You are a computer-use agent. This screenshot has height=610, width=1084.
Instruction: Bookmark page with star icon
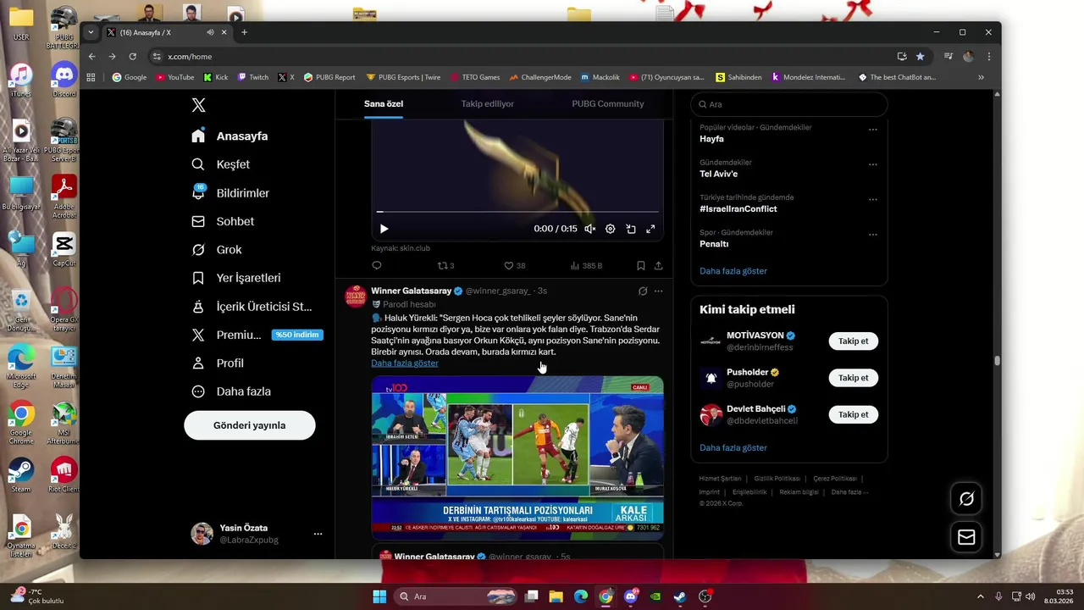(920, 56)
